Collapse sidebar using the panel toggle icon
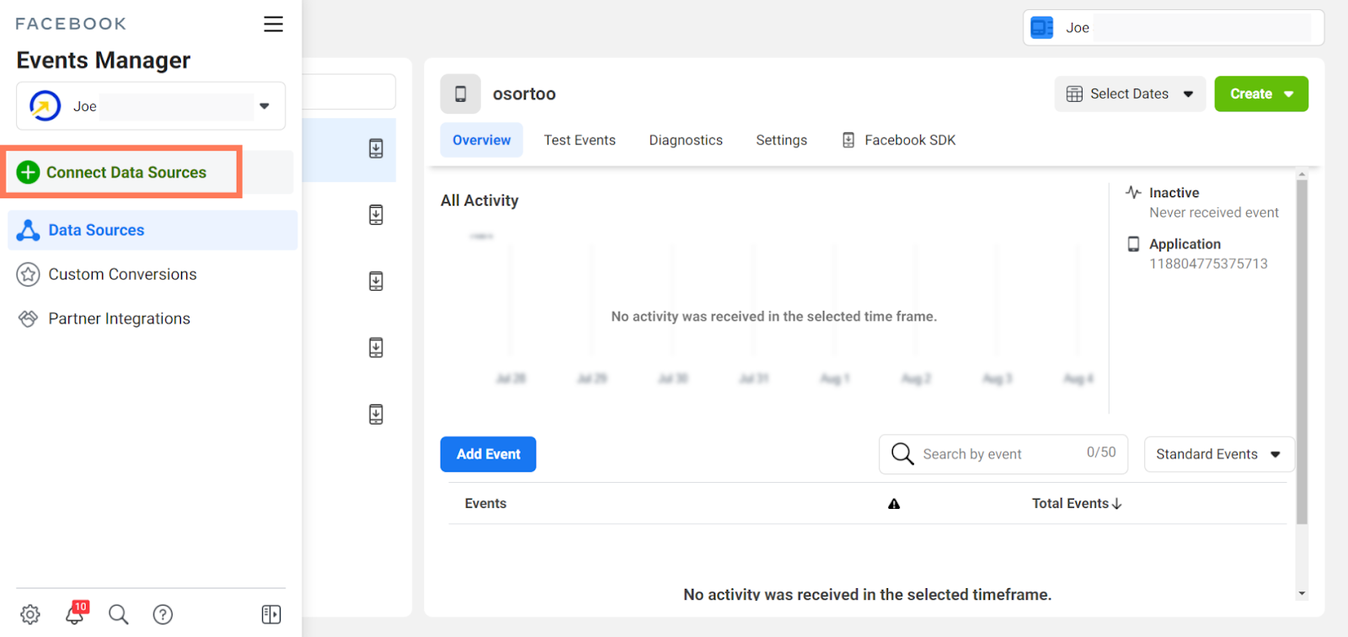 [x=271, y=614]
